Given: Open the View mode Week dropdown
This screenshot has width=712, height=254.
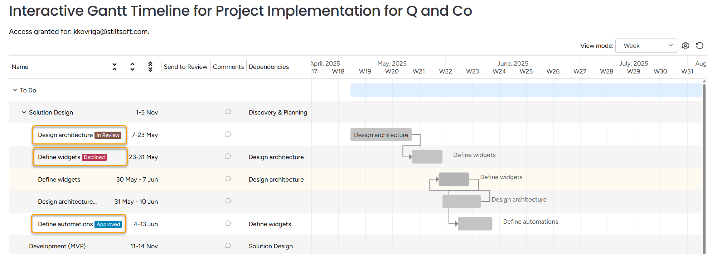Looking at the screenshot, I should pos(646,46).
